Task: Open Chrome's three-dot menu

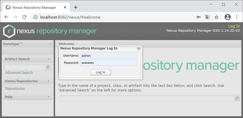Action: click(236, 17)
